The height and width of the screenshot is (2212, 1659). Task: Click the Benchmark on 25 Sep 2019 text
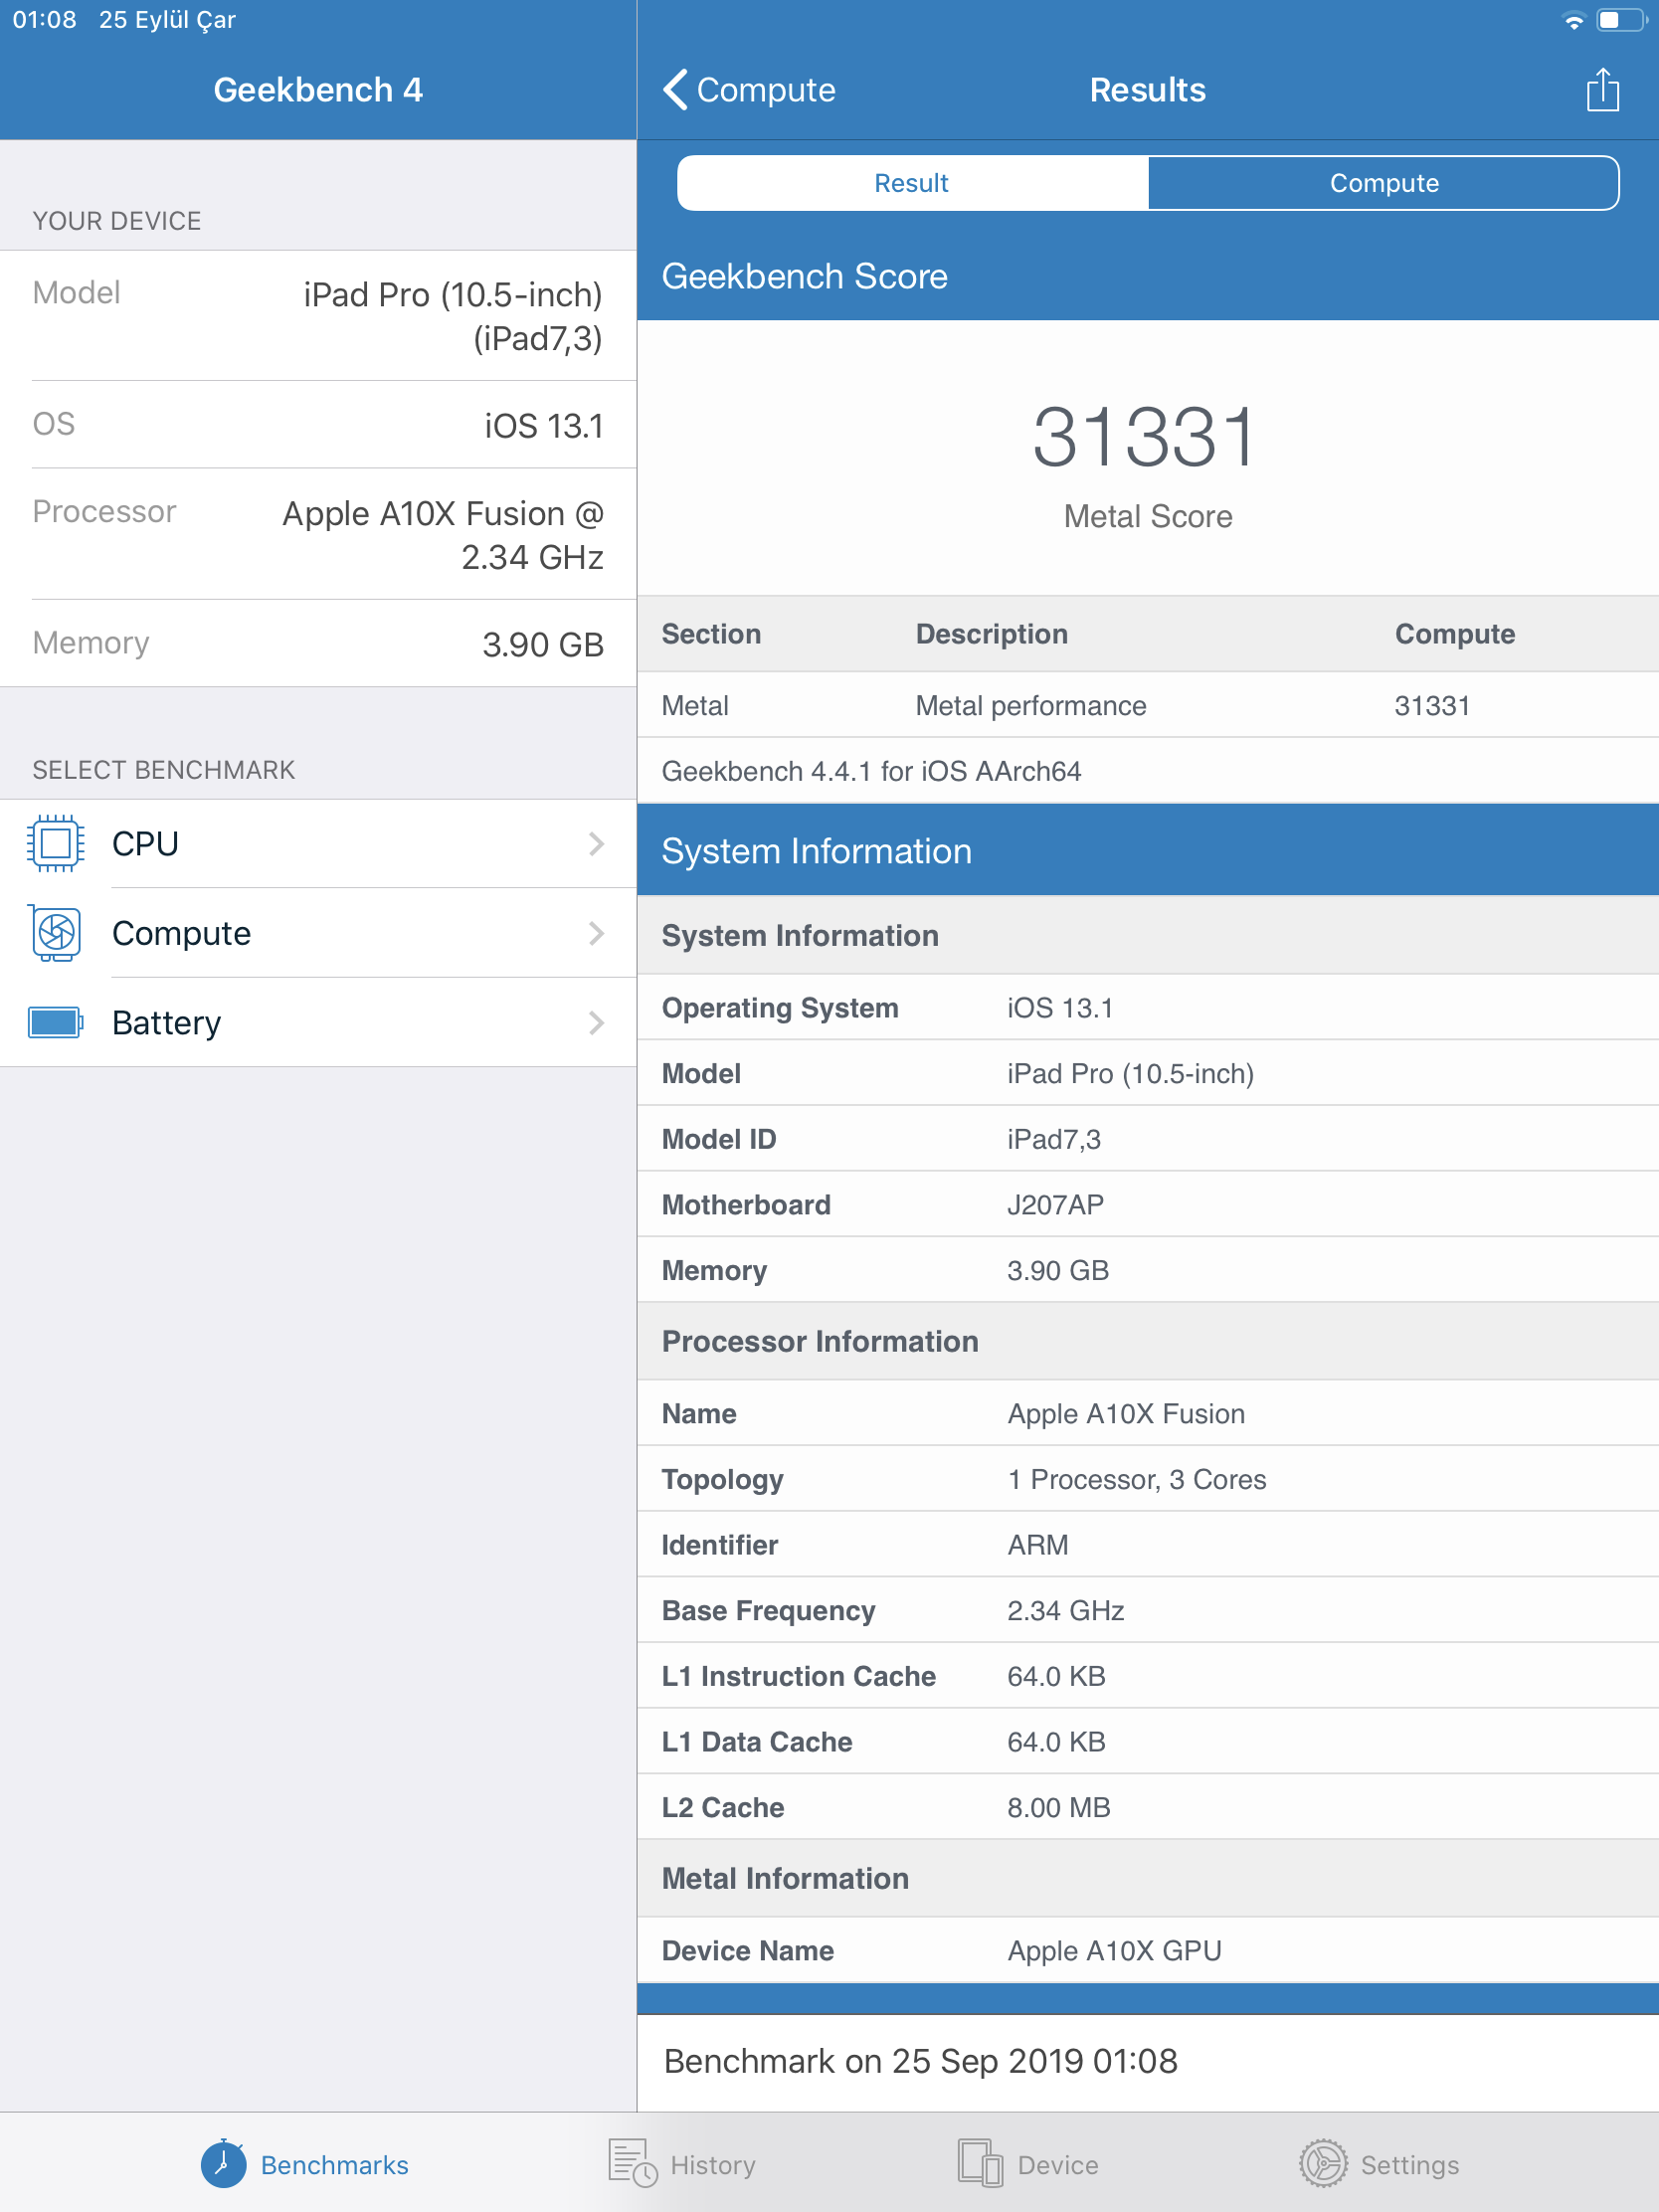[921, 2061]
